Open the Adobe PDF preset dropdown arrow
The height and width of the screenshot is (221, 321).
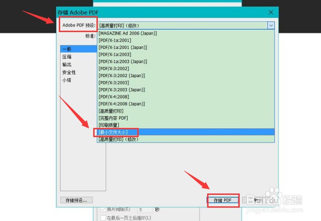271,26
